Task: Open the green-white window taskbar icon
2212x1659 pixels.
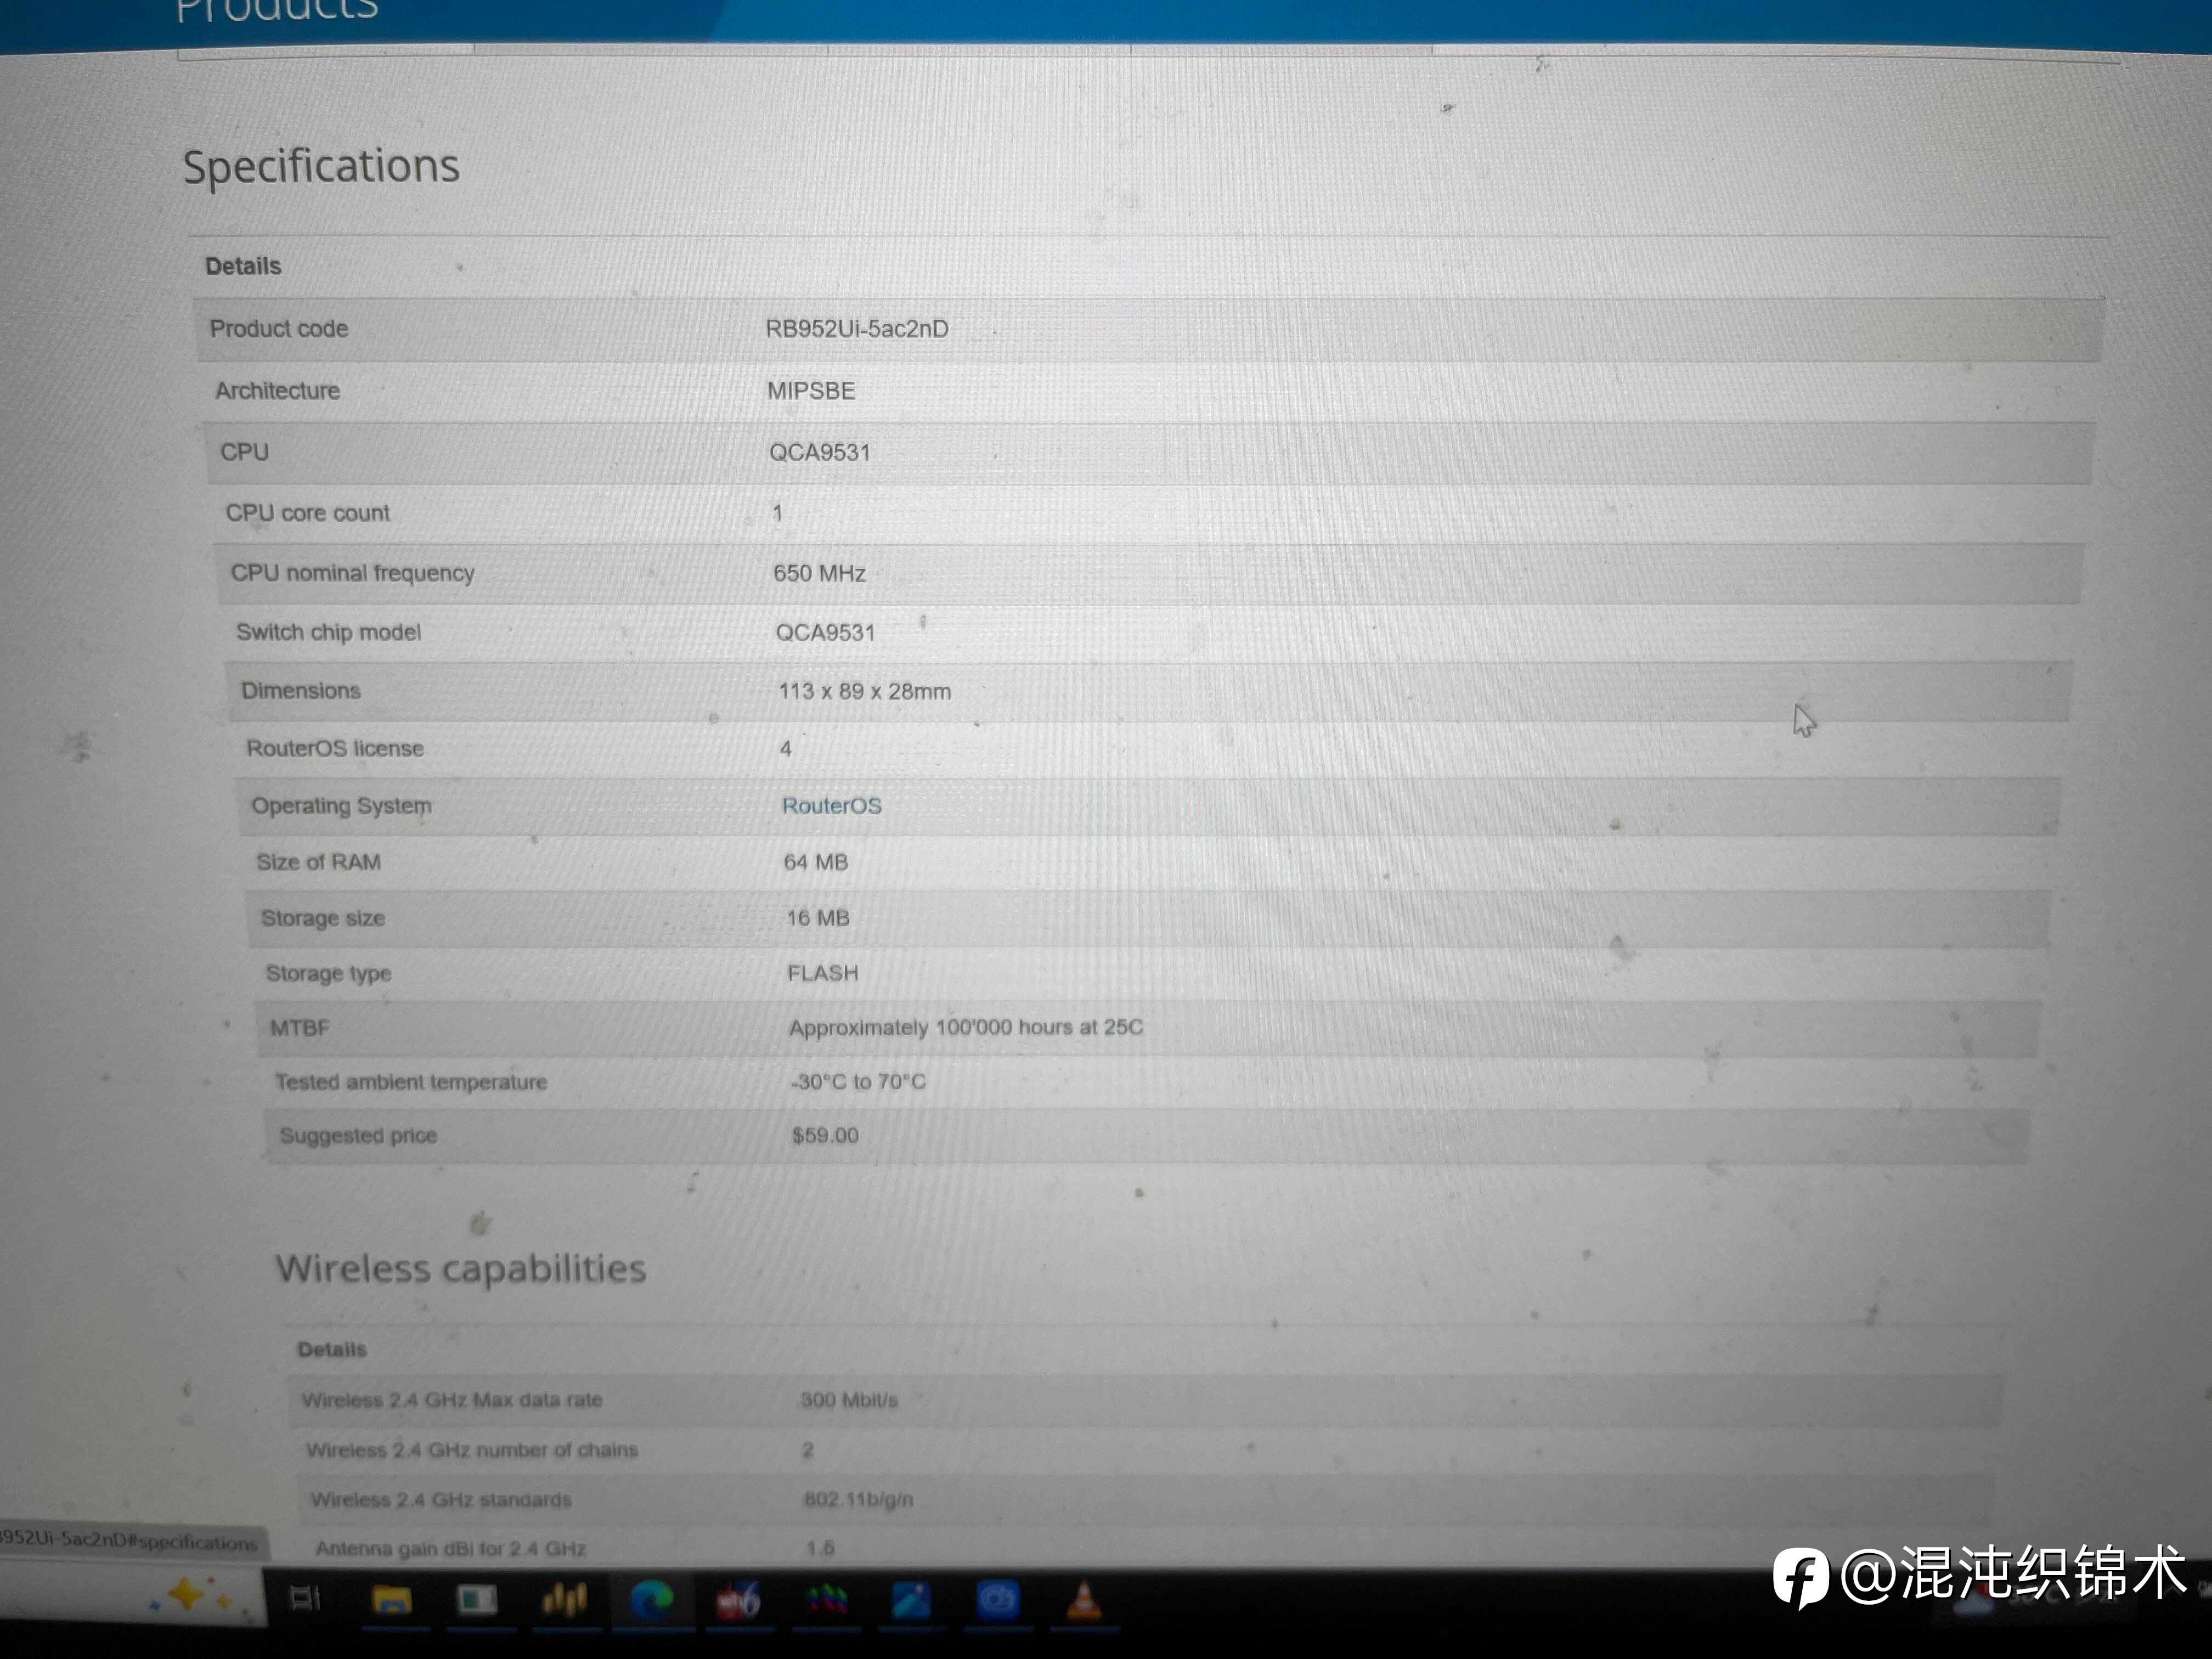Action: (x=477, y=1600)
